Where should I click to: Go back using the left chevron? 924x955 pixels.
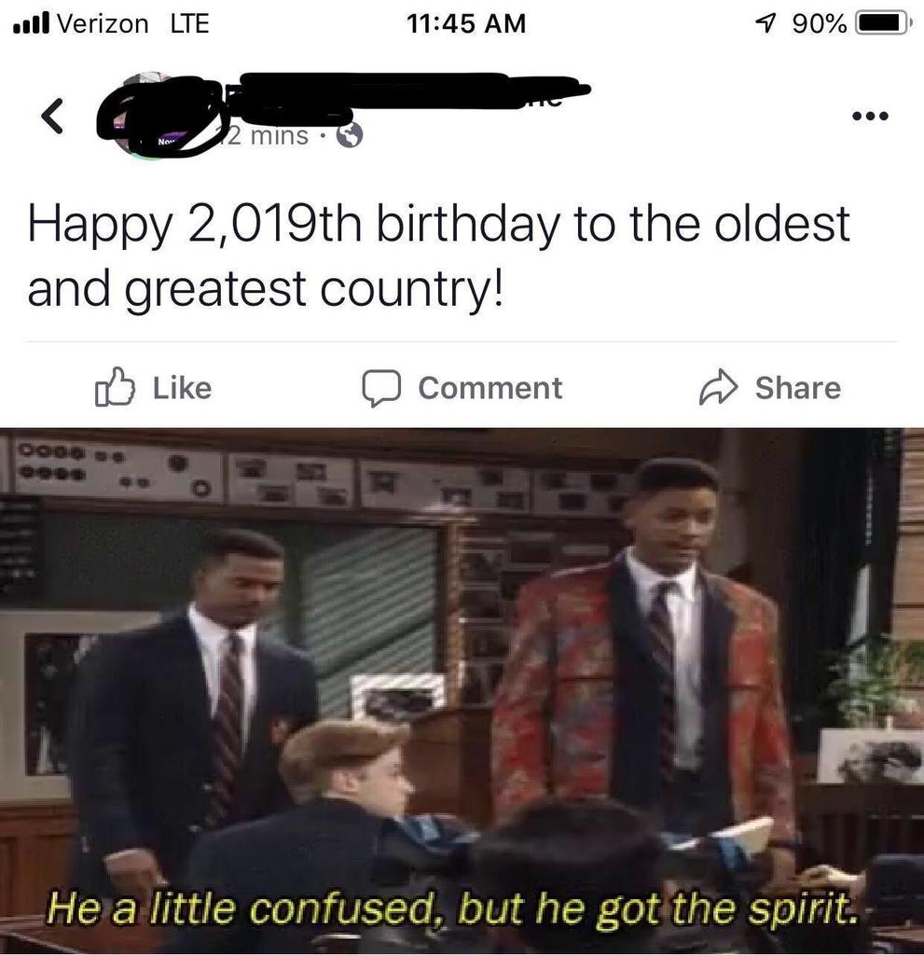tap(52, 116)
